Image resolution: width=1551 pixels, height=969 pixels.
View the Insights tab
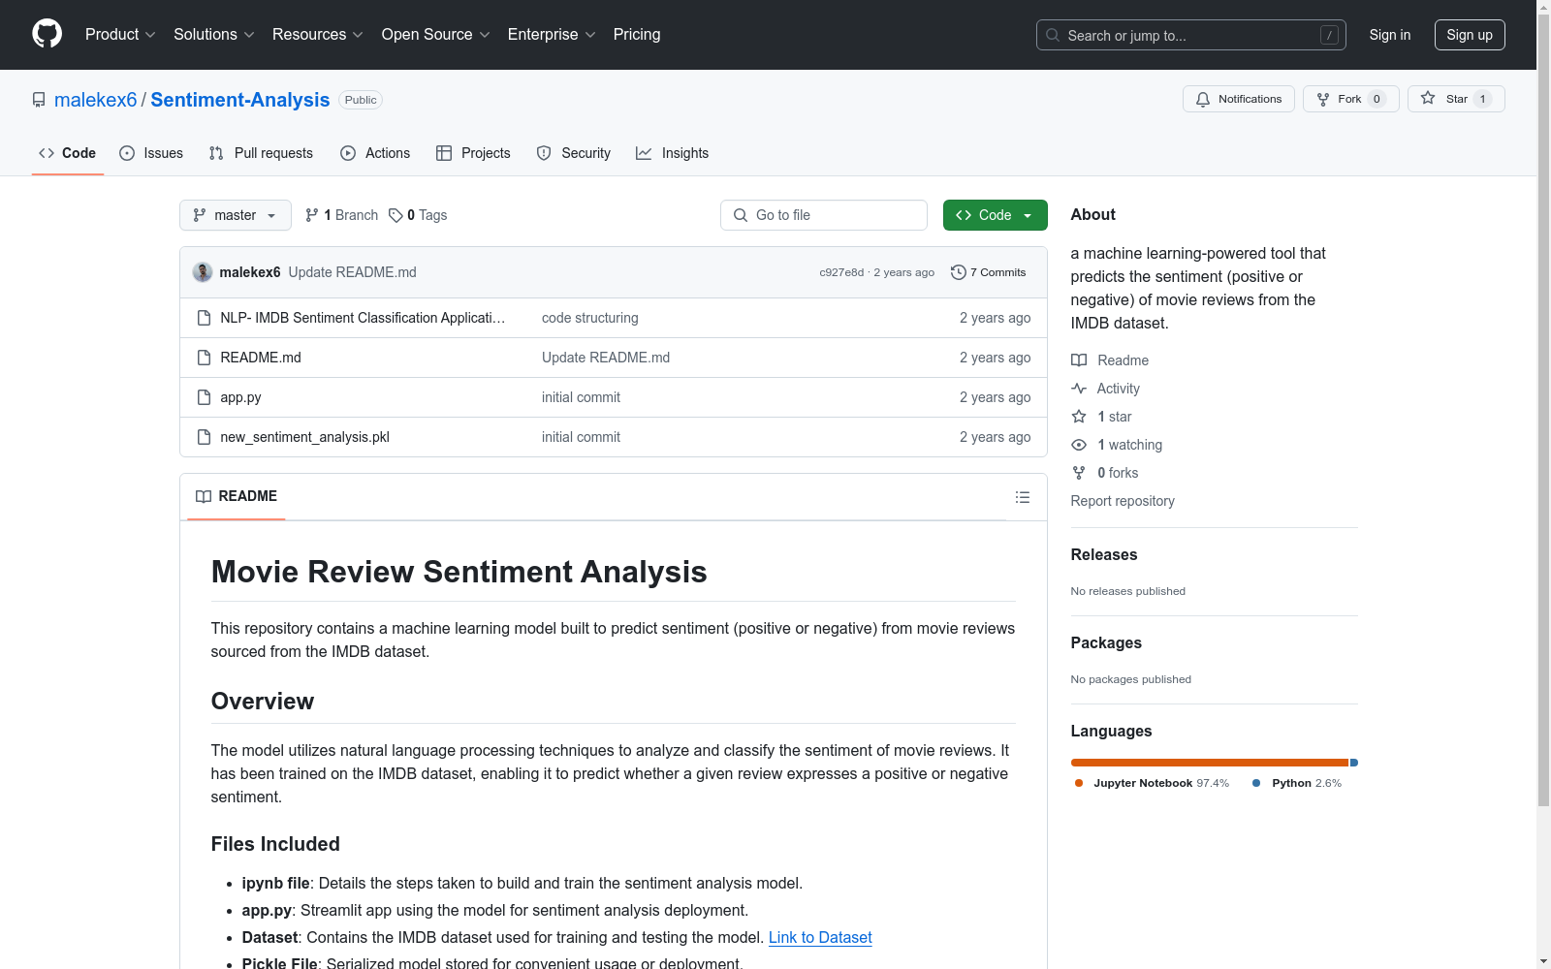[x=672, y=153]
